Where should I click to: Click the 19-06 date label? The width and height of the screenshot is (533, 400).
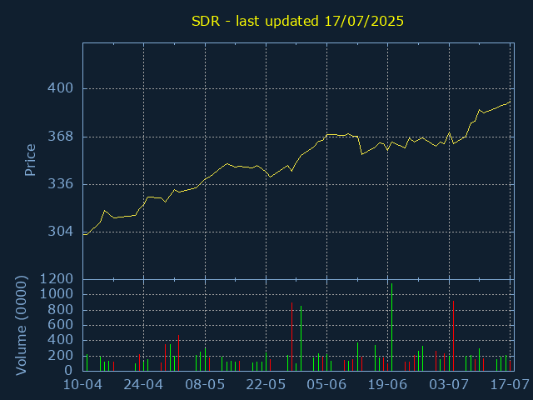pyautogui.click(x=387, y=385)
